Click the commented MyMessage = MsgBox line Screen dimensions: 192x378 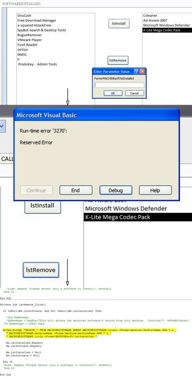click(x=98, y=320)
